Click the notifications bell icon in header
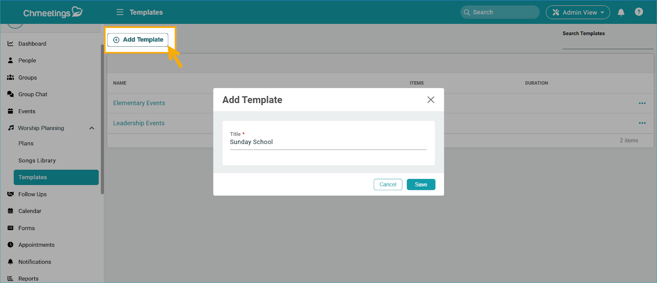 tap(621, 12)
